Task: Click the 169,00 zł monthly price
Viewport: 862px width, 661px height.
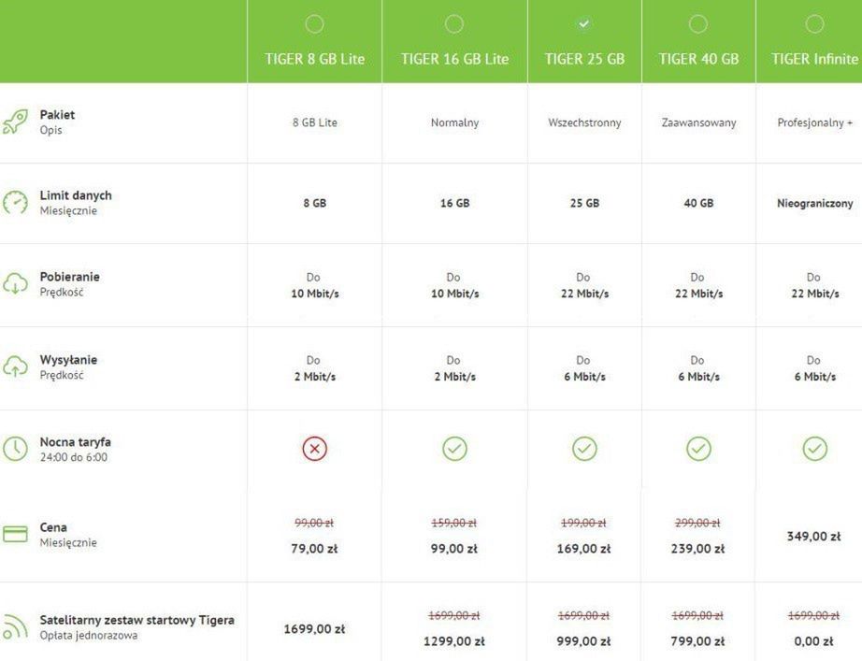Action: pyautogui.click(x=584, y=549)
